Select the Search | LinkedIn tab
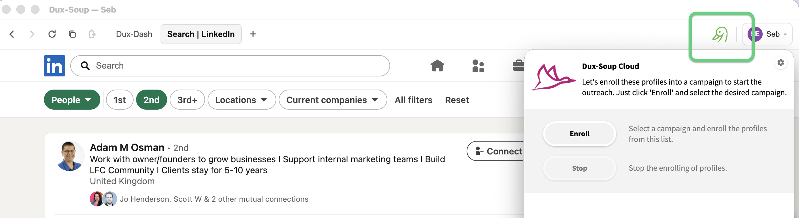Image resolution: width=799 pixels, height=218 pixels. (201, 34)
